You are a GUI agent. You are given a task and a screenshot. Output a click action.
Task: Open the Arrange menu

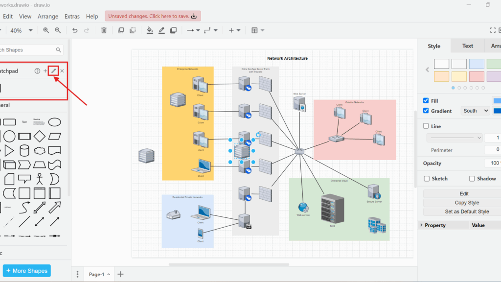(x=48, y=16)
